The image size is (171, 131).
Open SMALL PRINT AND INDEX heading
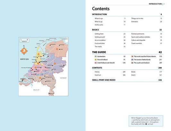[104, 80]
